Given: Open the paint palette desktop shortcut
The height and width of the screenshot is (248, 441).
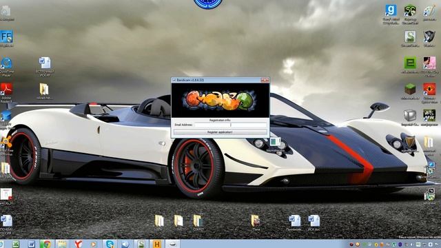Looking at the screenshot, I should pyautogui.click(x=429, y=11).
